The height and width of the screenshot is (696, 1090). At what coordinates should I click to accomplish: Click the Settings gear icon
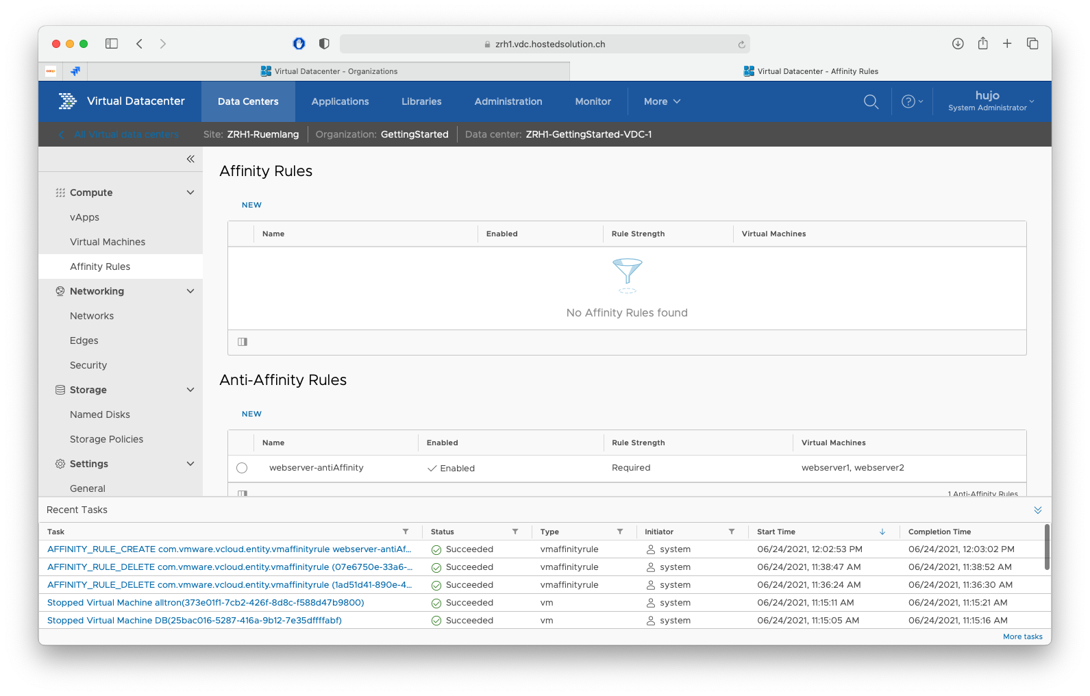pyautogui.click(x=60, y=464)
